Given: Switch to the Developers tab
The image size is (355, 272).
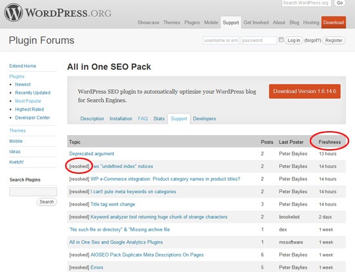Looking at the screenshot, I should coord(204,118).
